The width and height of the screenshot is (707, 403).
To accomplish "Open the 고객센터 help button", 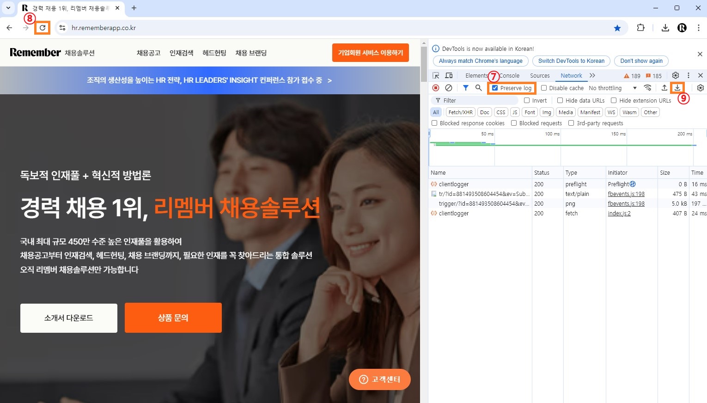I will pos(380,379).
